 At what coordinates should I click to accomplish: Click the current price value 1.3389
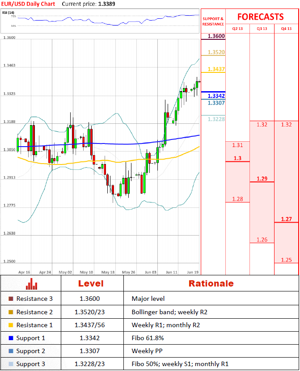click(106, 4)
